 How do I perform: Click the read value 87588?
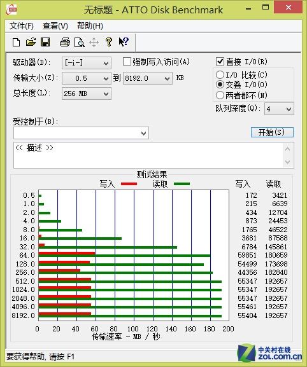[278, 238]
